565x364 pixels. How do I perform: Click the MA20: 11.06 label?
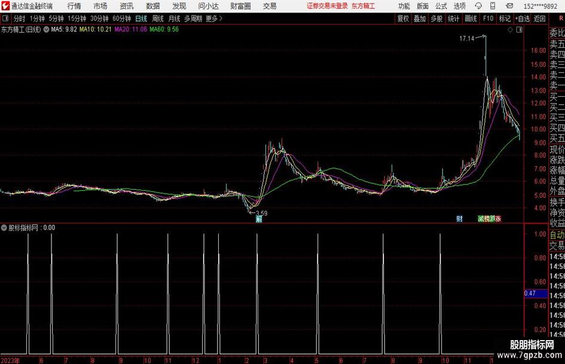tap(131, 29)
